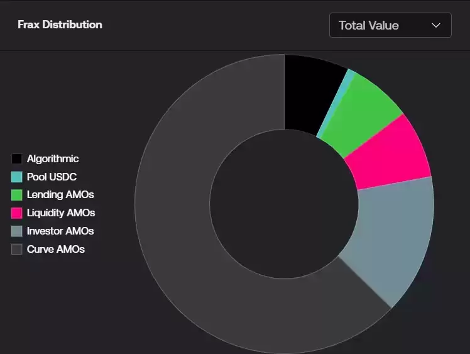
Task: Select the black Algorithmic donut slice
Action: (307, 93)
